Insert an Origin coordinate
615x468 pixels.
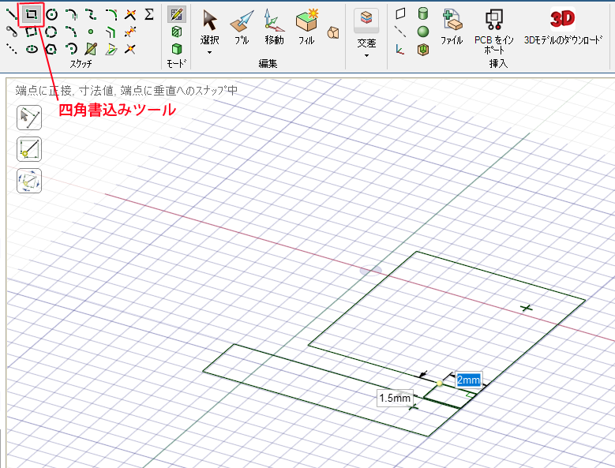click(400, 49)
